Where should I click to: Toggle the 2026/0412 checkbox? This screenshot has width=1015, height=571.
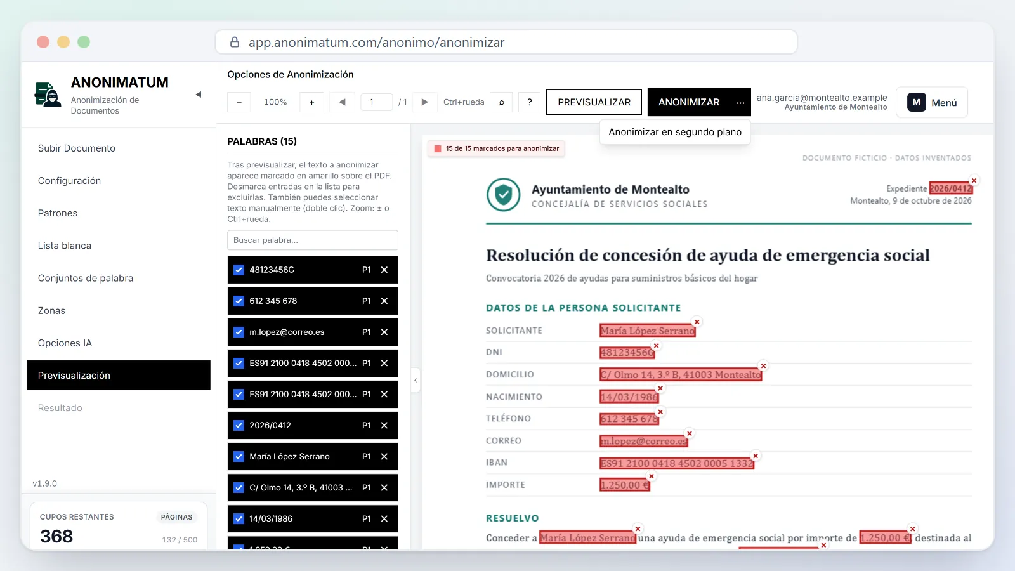[239, 425]
